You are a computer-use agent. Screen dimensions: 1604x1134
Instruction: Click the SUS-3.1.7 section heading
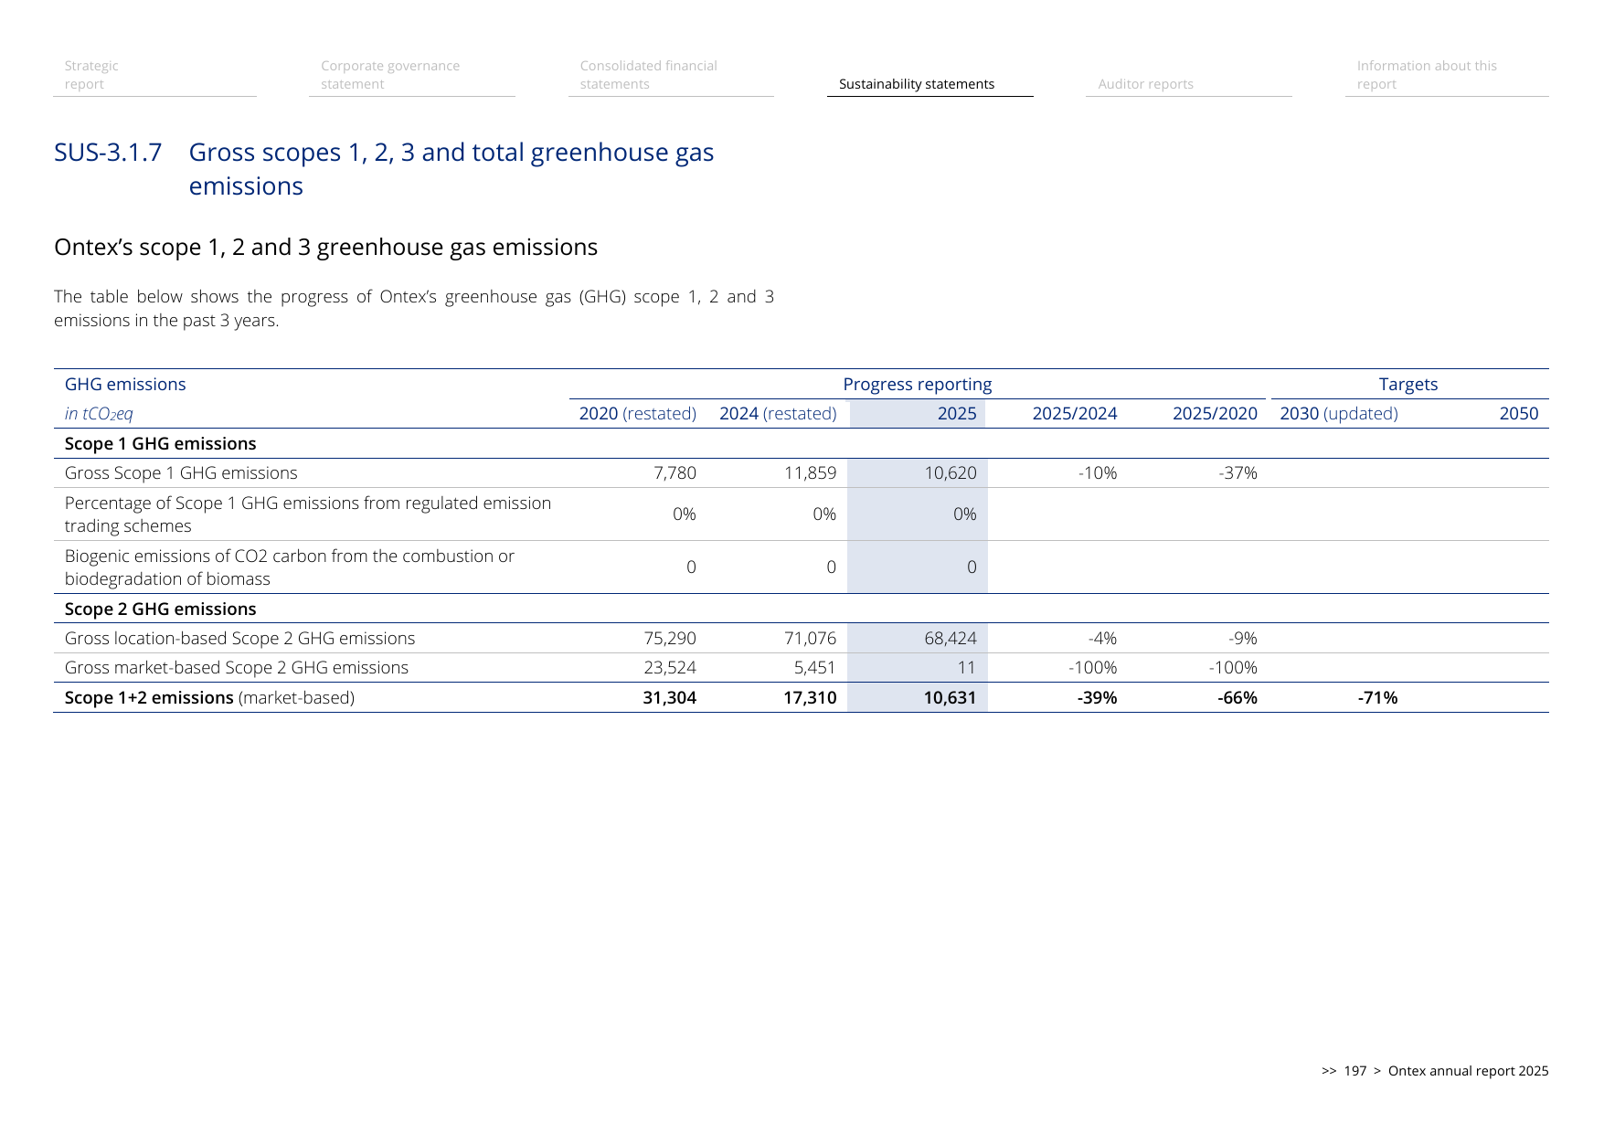tap(384, 169)
